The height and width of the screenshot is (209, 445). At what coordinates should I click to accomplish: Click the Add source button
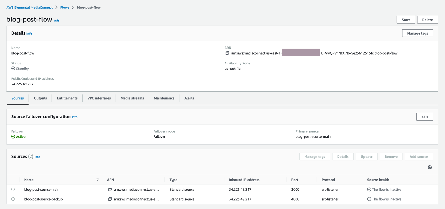[x=419, y=157]
